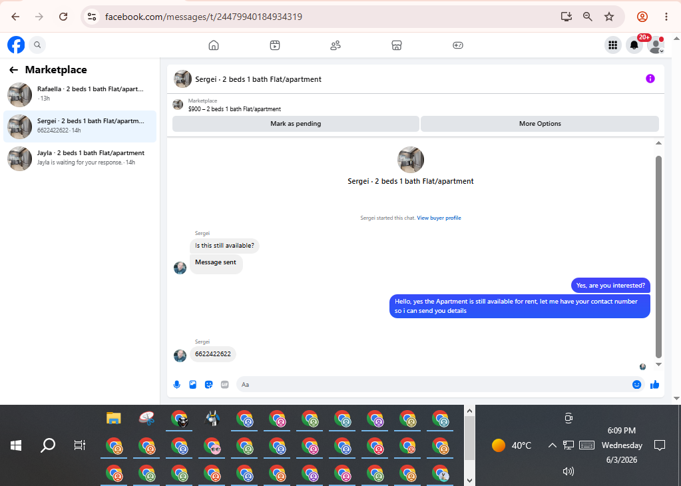The image size is (681, 486).
Task: Open the Marketplace storefront tab
Action: click(x=397, y=45)
